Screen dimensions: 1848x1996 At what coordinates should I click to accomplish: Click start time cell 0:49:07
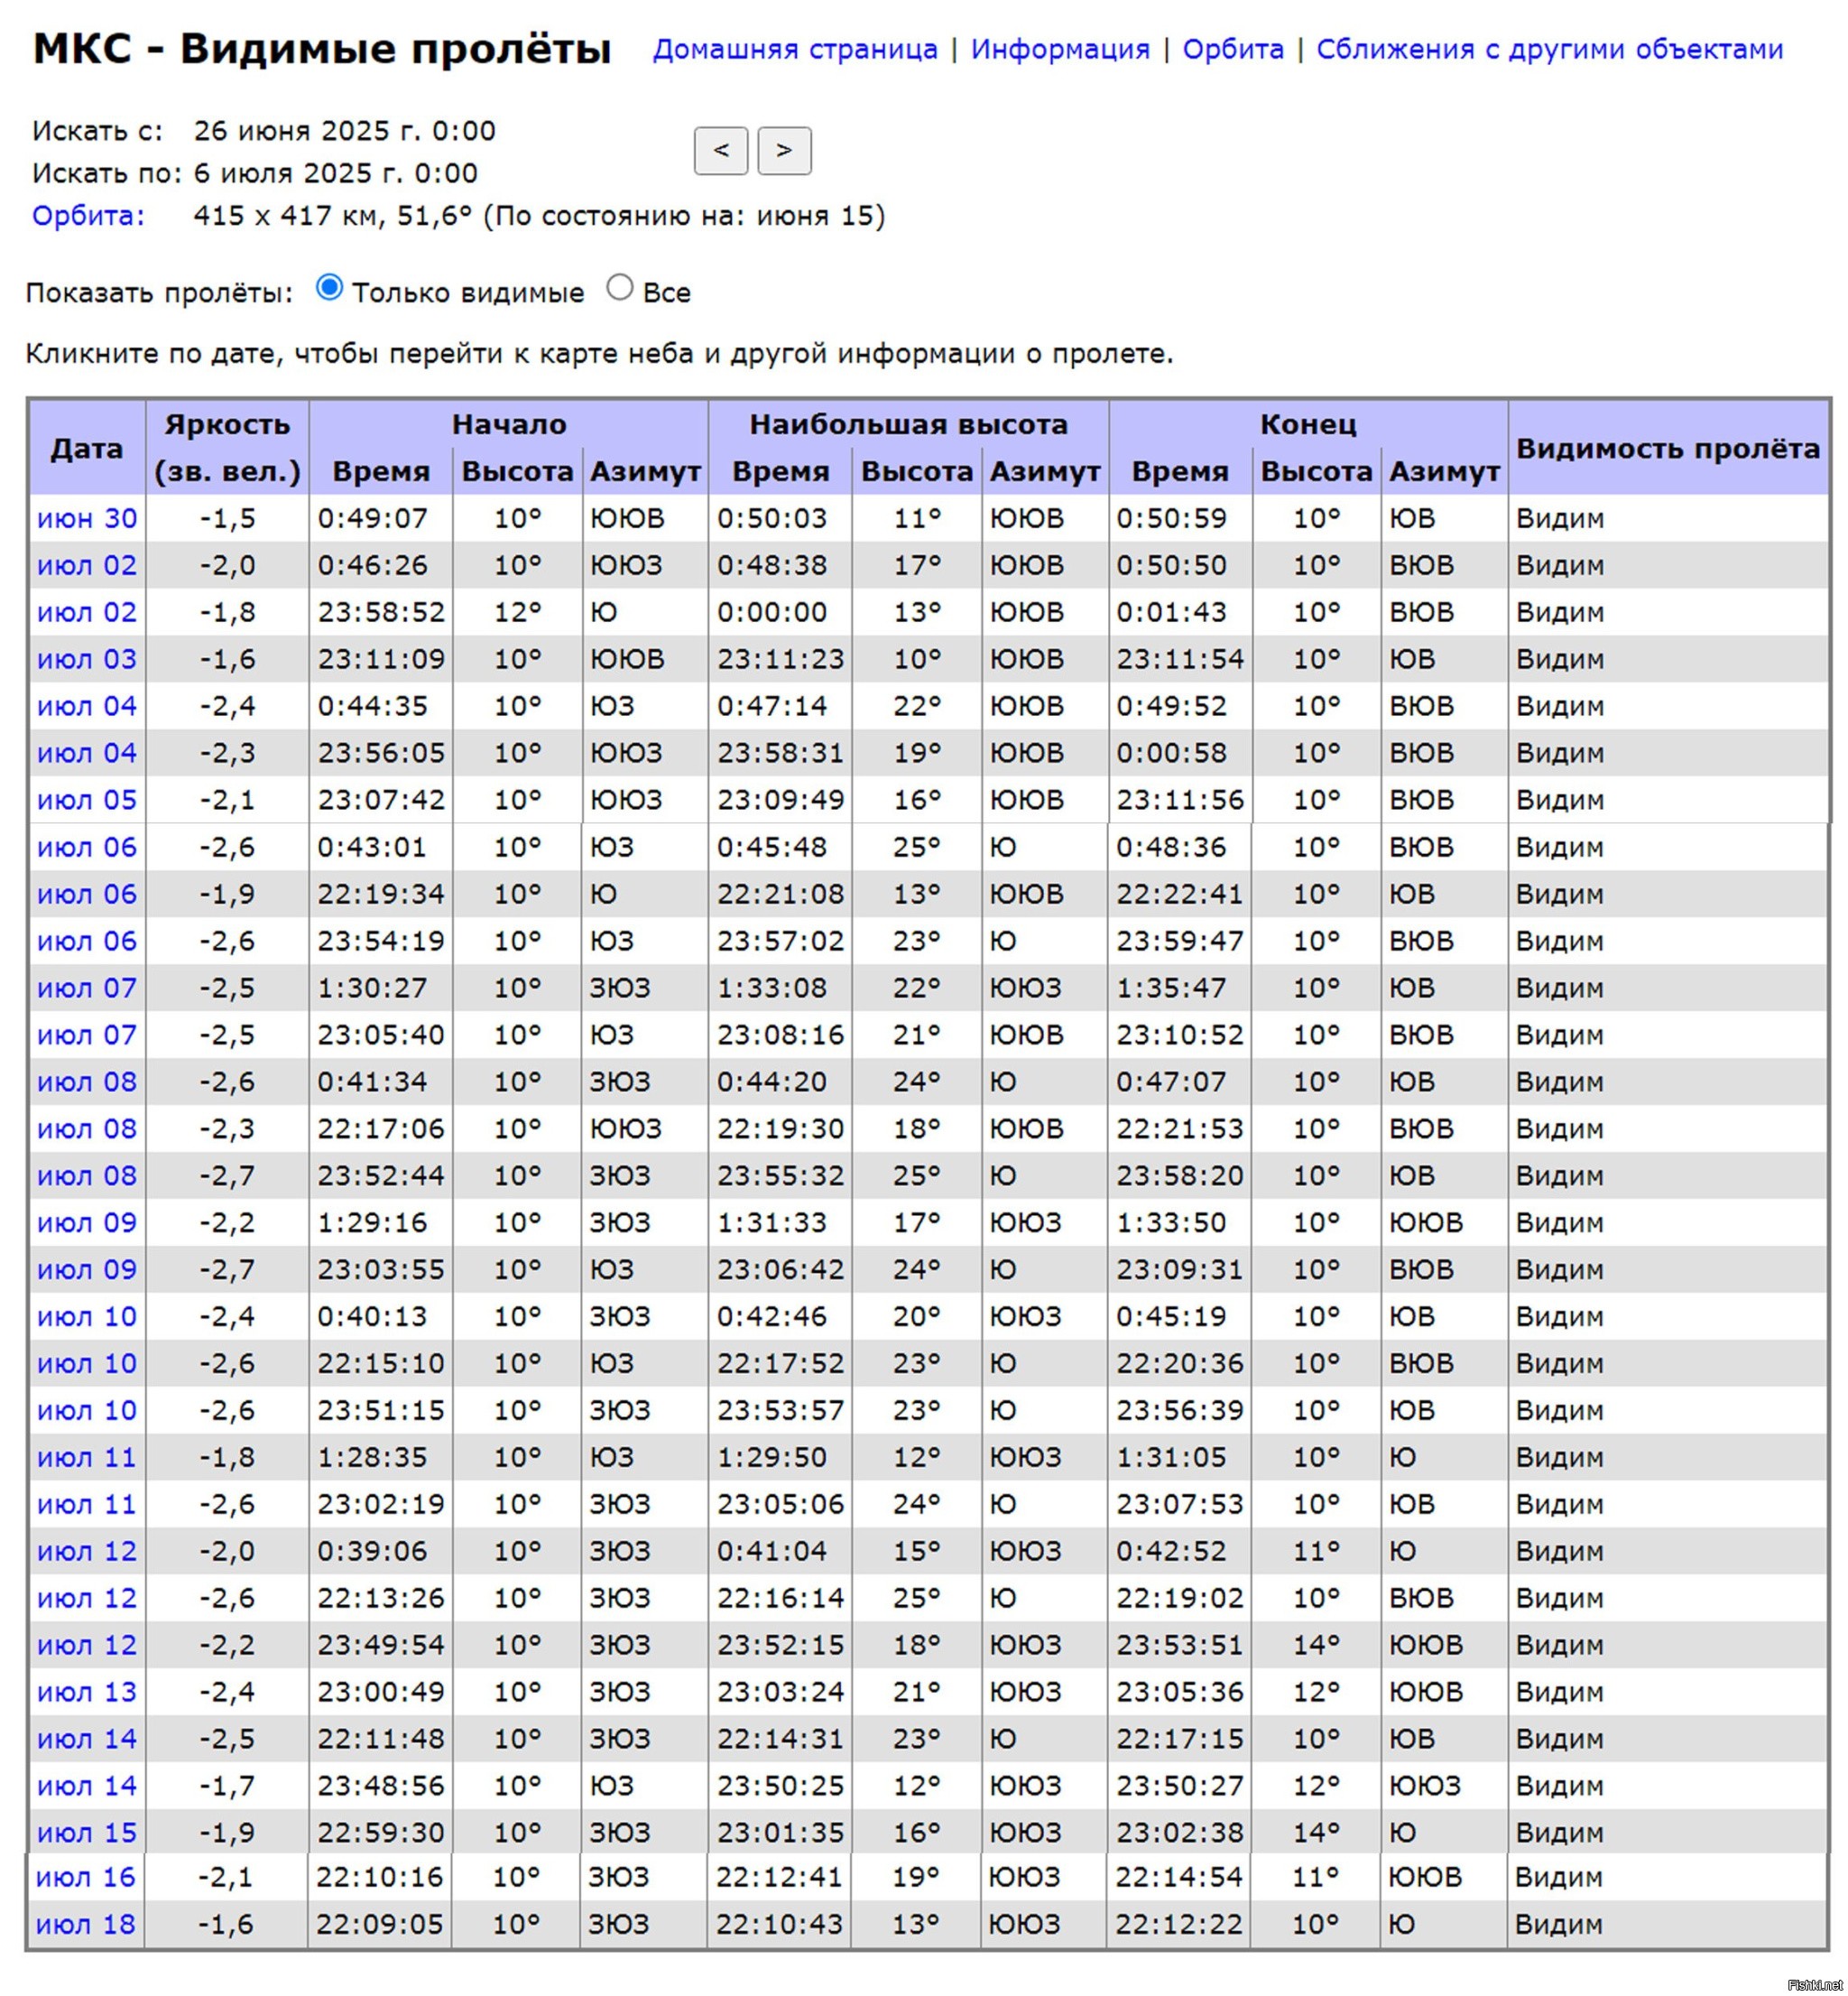pos(381,518)
